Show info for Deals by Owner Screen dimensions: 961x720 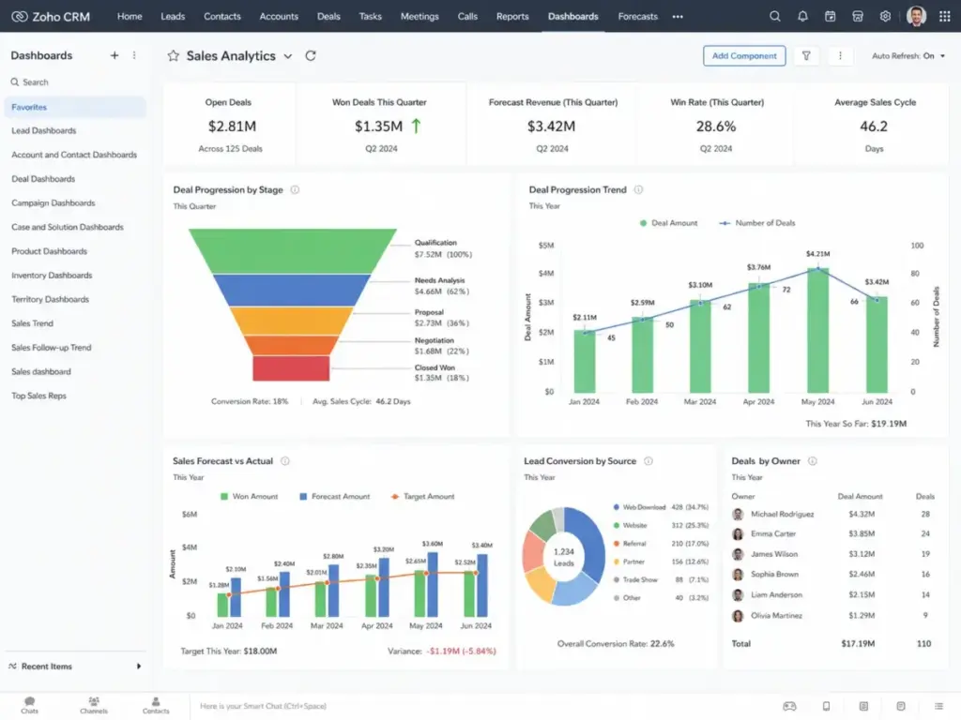812,461
